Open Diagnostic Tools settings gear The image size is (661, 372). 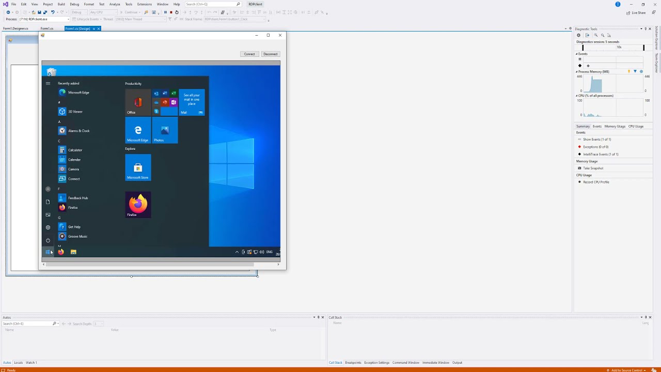pos(578,35)
